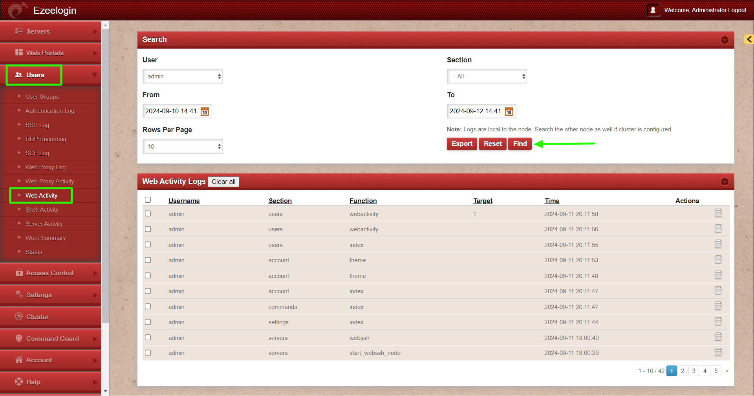Select the checkbox for the commands index row
This screenshot has height=396, width=754.
[x=148, y=307]
